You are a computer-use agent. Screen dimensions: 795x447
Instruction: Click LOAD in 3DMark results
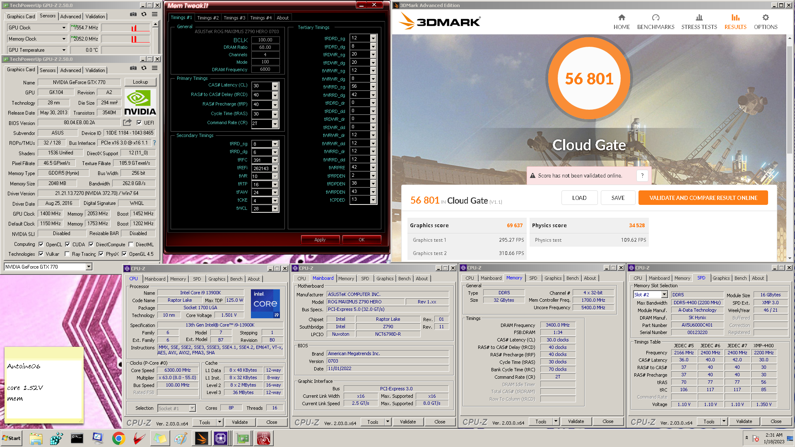click(x=579, y=198)
